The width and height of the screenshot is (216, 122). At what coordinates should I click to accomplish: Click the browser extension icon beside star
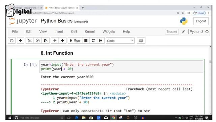(x=189, y=13)
